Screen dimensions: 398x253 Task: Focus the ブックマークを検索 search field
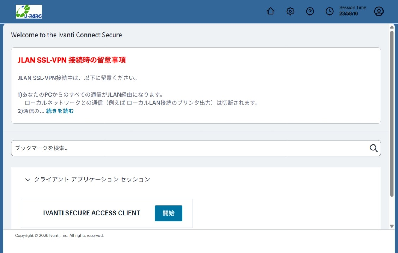tap(191, 148)
